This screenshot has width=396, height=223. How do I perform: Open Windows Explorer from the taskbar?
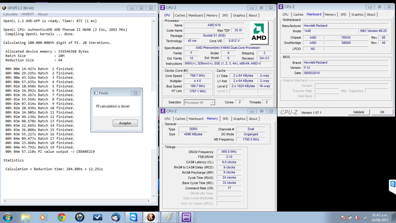(26, 217)
